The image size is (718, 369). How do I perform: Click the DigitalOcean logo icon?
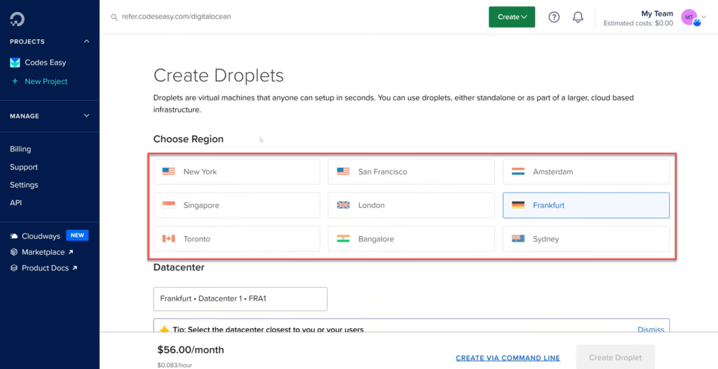tap(17, 19)
